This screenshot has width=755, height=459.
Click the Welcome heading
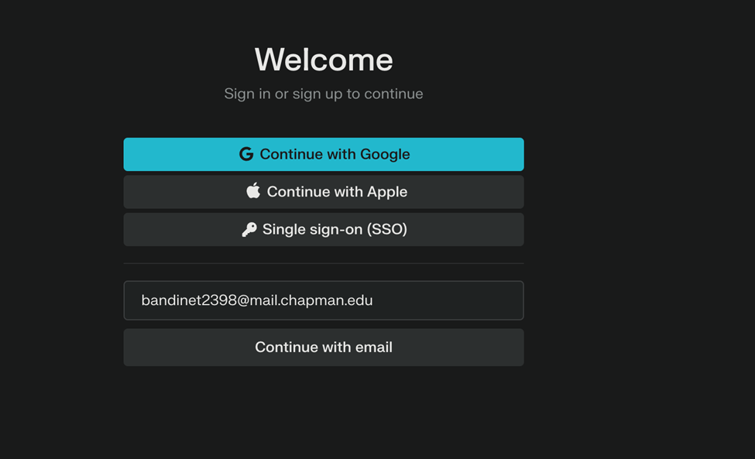pyautogui.click(x=324, y=60)
